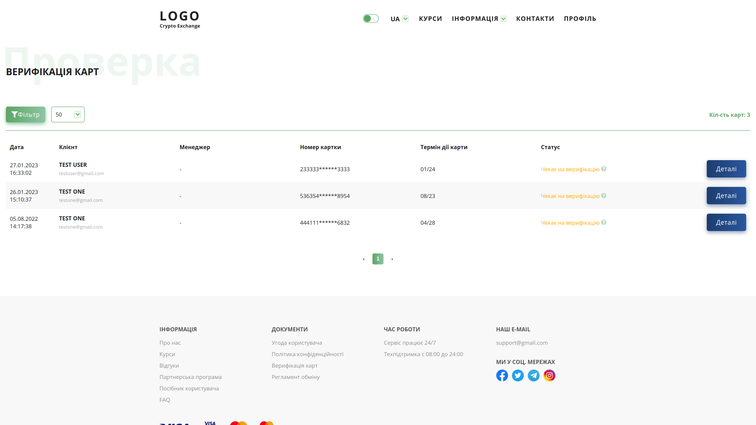Viewport: 756px width, 425px height.
Task: Click the Менеджер column header
Action: pyautogui.click(x=195, y=147)
